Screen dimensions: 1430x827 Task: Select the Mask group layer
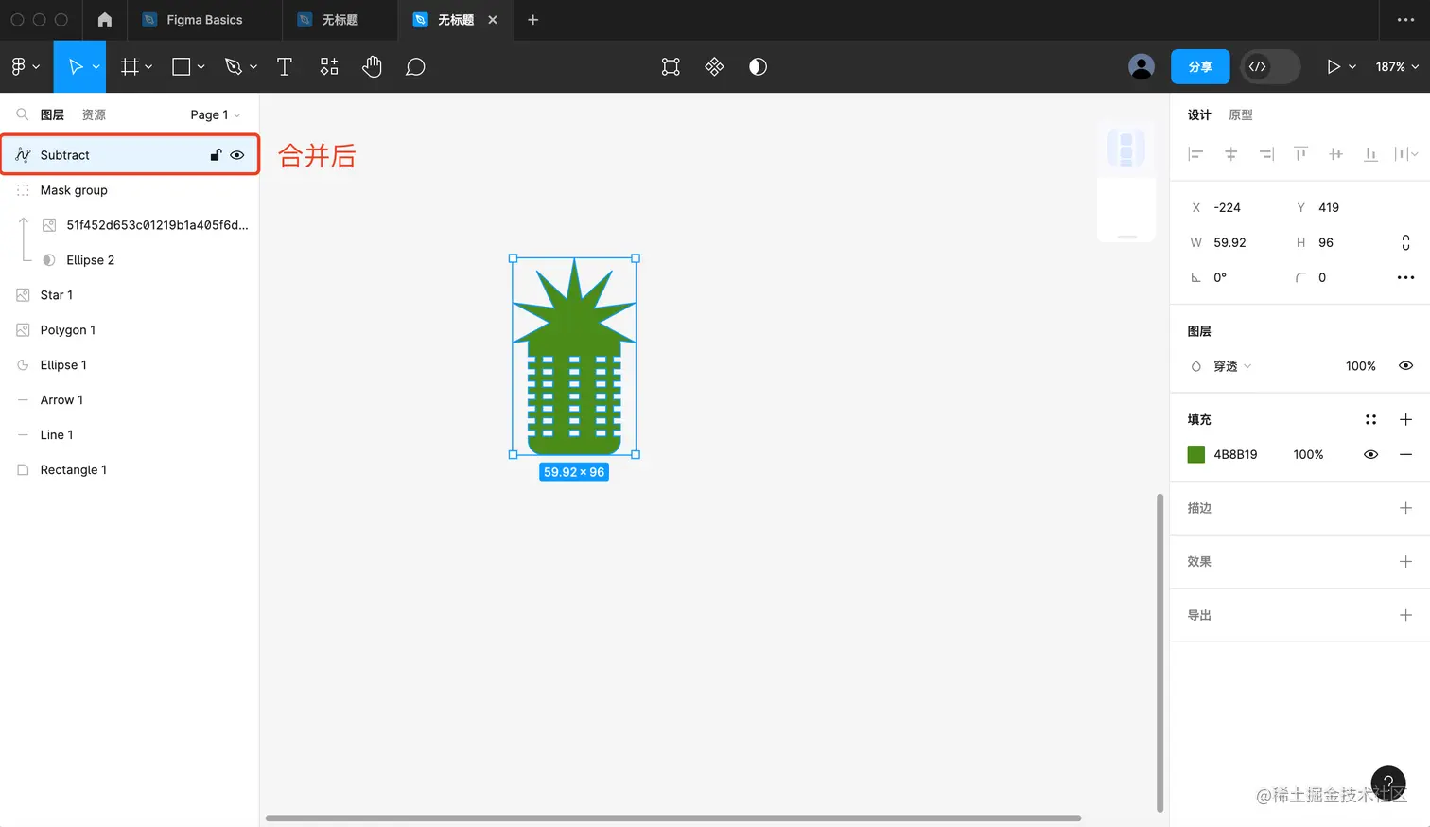click(x=130, y=190)
